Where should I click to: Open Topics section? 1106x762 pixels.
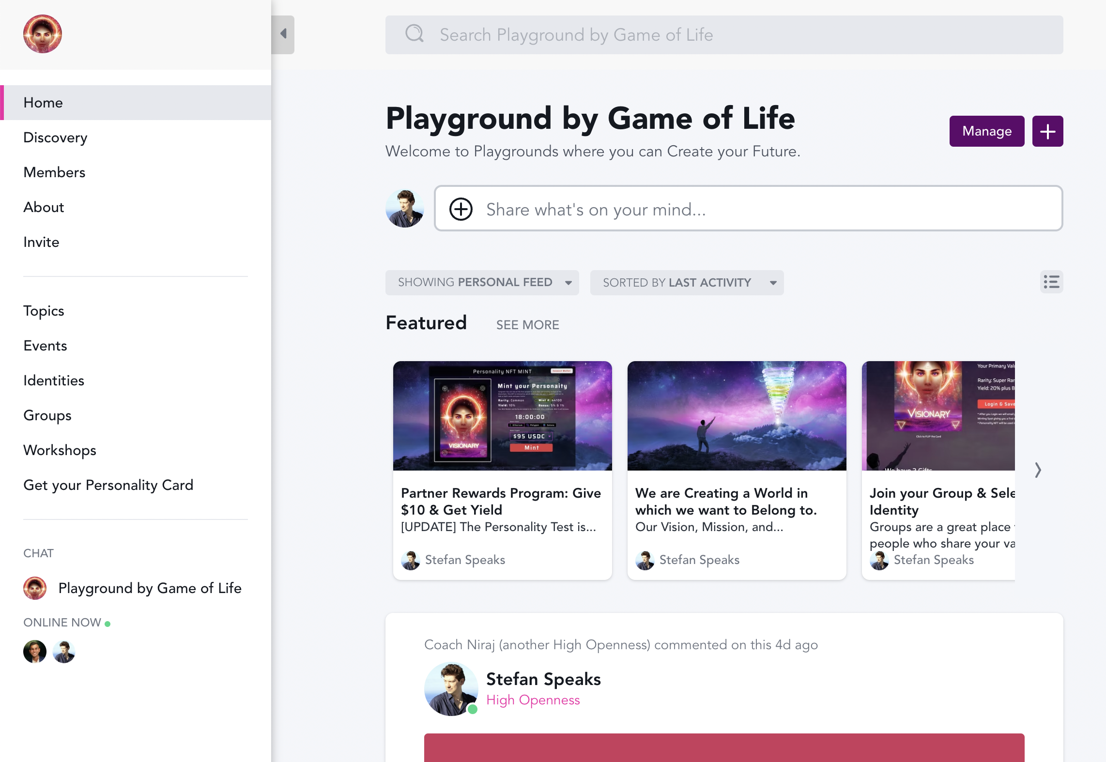[x=136, y=311]
